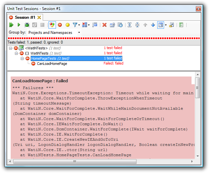Run selected tests with single green arrow
This screenshot has width=209, height=173.
[19, 25]
